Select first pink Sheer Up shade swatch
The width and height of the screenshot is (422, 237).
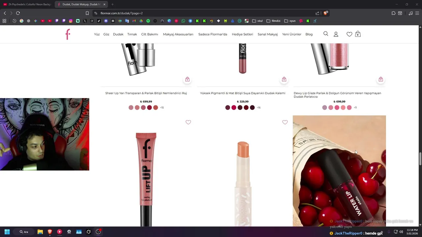[131, 108]
